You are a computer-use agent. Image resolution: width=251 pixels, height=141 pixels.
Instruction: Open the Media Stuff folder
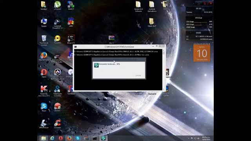pos(152,22)
